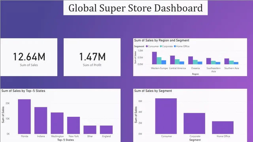Image resolution: width=253 pixels, height=142 pixels.
Task: Click the Oceania axis label
Action: click(195, 68)
